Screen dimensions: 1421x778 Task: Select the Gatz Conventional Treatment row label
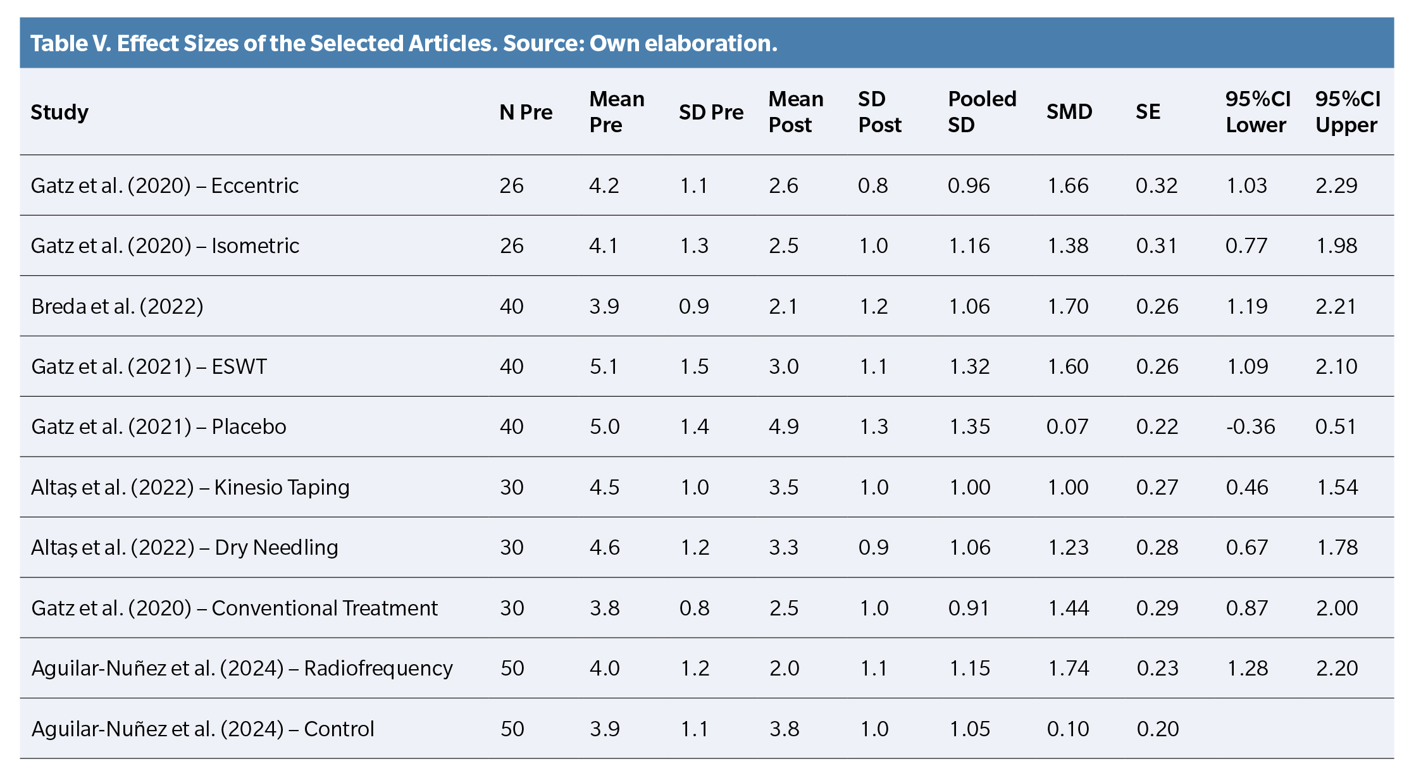tap(235, 608)
